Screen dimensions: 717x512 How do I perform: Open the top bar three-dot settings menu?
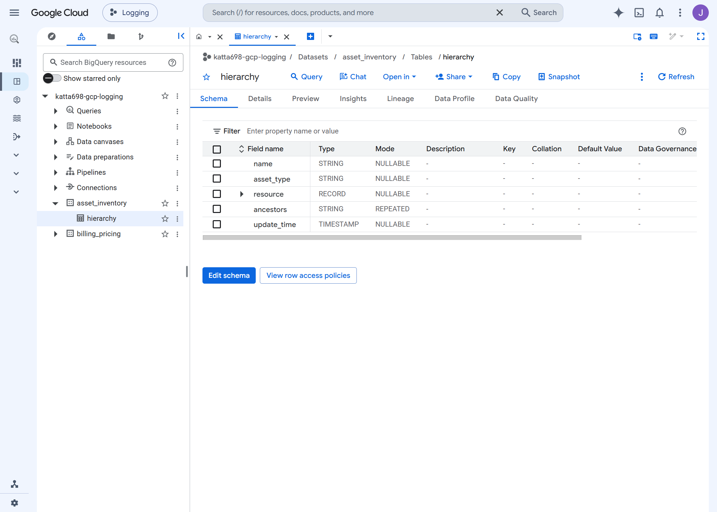pos(680,13)
